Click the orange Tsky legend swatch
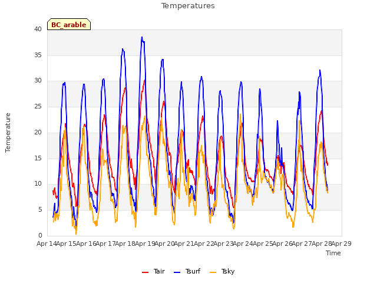The height and width of the screenshot is (283, 377). click(x=213, y=272)
